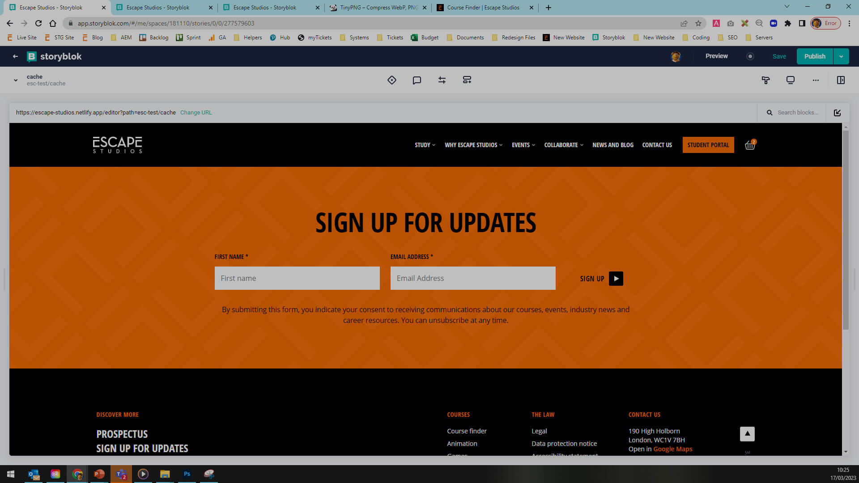Click the browser reload icon
The width and height of the screenshot is (859, 483).
click(x=38, y=23)
